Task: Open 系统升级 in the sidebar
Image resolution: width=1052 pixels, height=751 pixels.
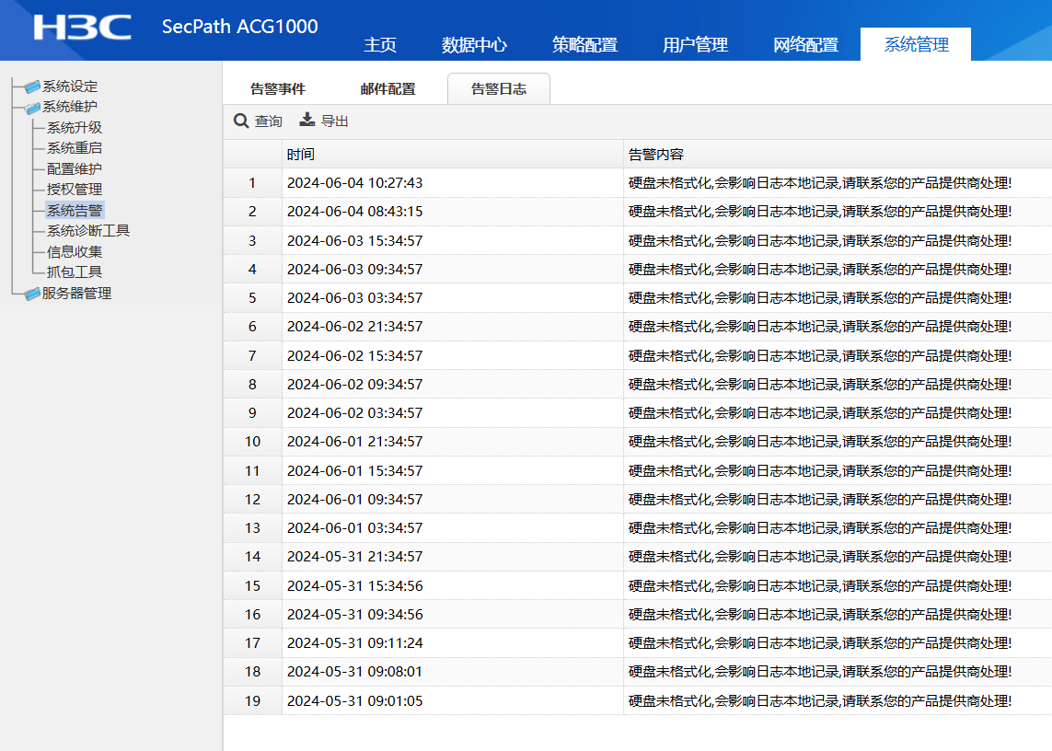Action: [x=75, y=128]
